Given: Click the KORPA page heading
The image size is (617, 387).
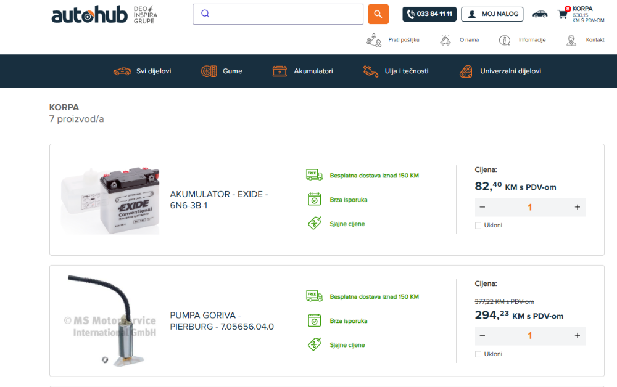Looking at the screenshot, I should (64, 107).
